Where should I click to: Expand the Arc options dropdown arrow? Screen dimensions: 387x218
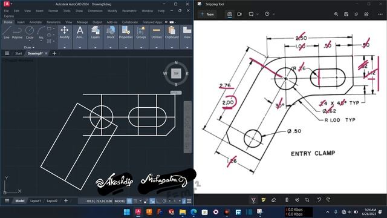pos(41,41)
